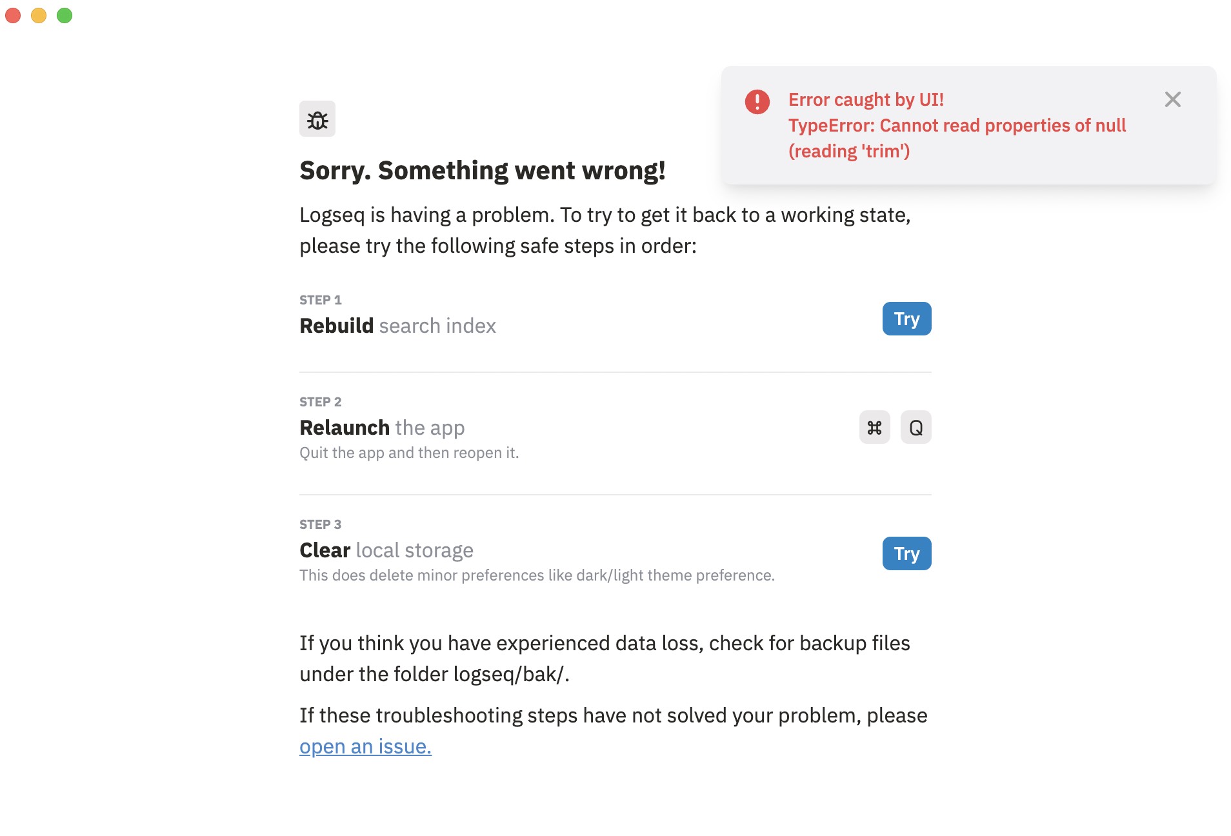Minimize the app using the yellow traffic light
Screen dimensions: 1231x836
39,15
